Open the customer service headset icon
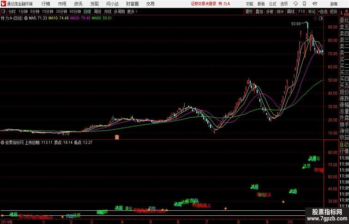Screen dimensions: 349x224 (x=295, y=4)
